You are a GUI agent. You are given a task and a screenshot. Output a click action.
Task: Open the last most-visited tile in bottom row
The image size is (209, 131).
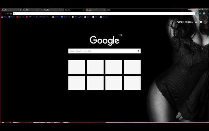coord(132,83)
